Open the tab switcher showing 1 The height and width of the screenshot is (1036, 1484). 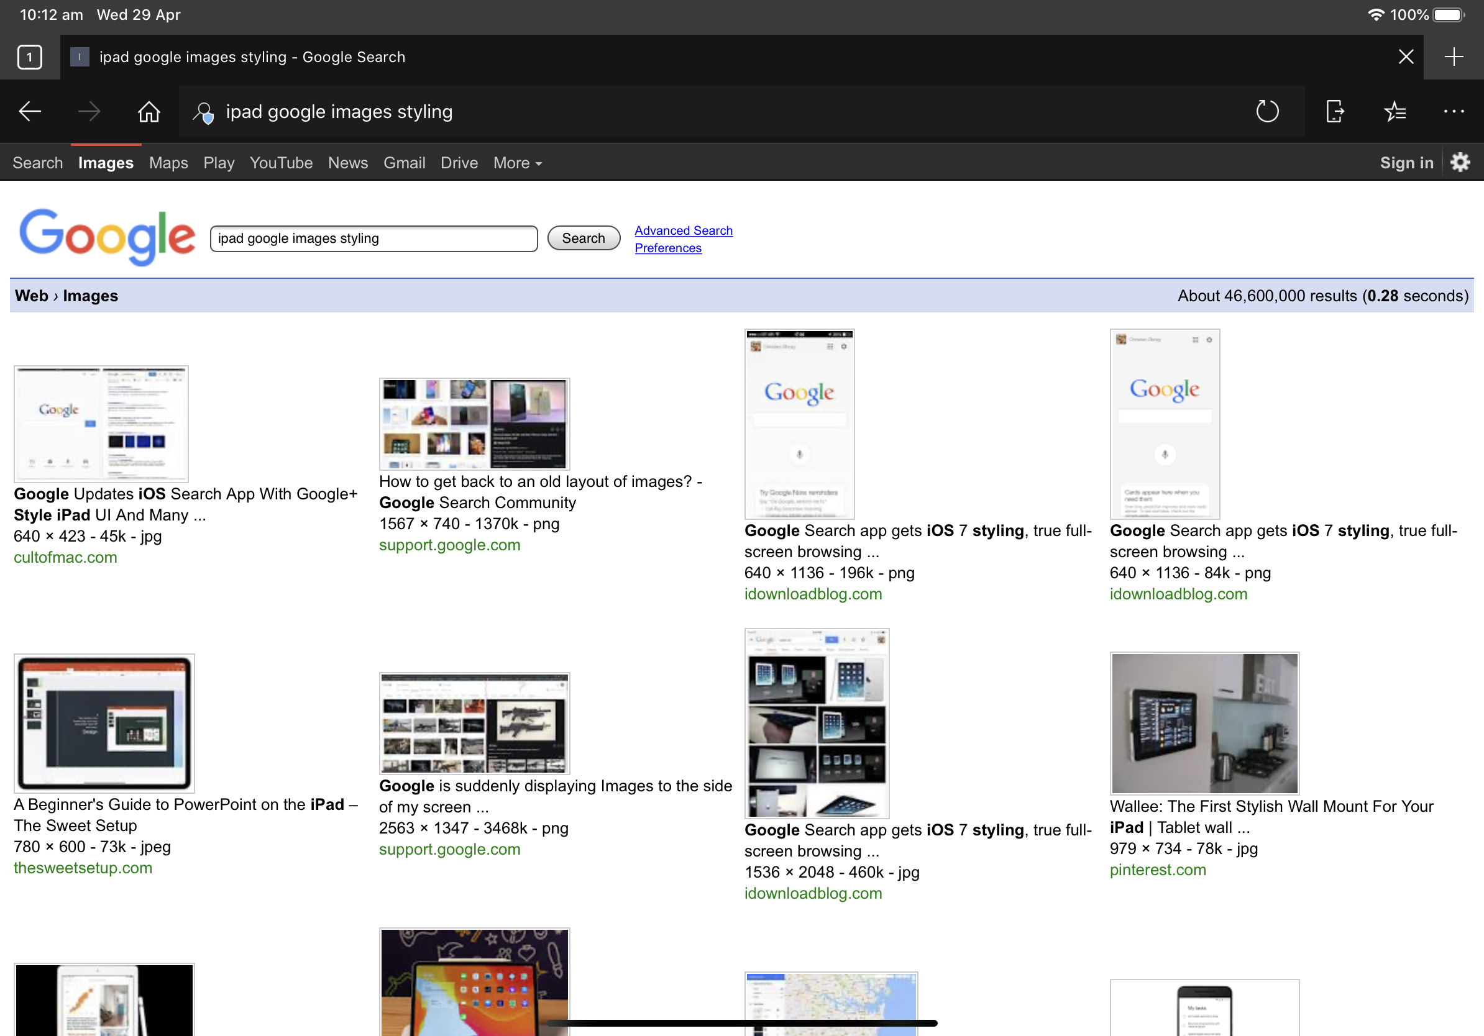click(x=30, y=57)
